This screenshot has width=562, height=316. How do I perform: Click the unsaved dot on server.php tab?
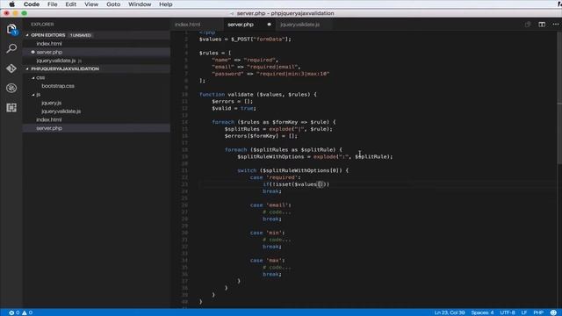(x=269, y=25)
